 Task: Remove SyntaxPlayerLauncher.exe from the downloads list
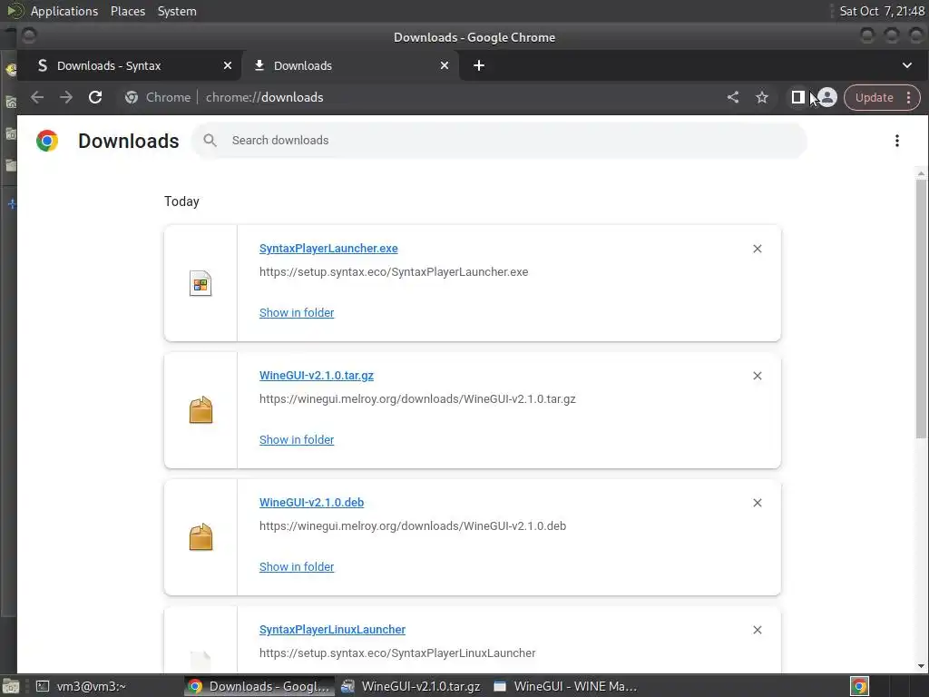[x=758, y=249]
